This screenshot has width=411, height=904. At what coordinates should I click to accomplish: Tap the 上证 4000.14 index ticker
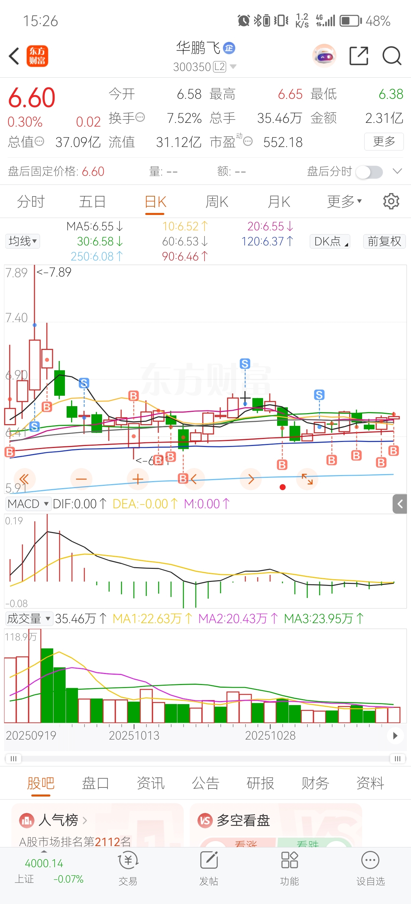49,871
